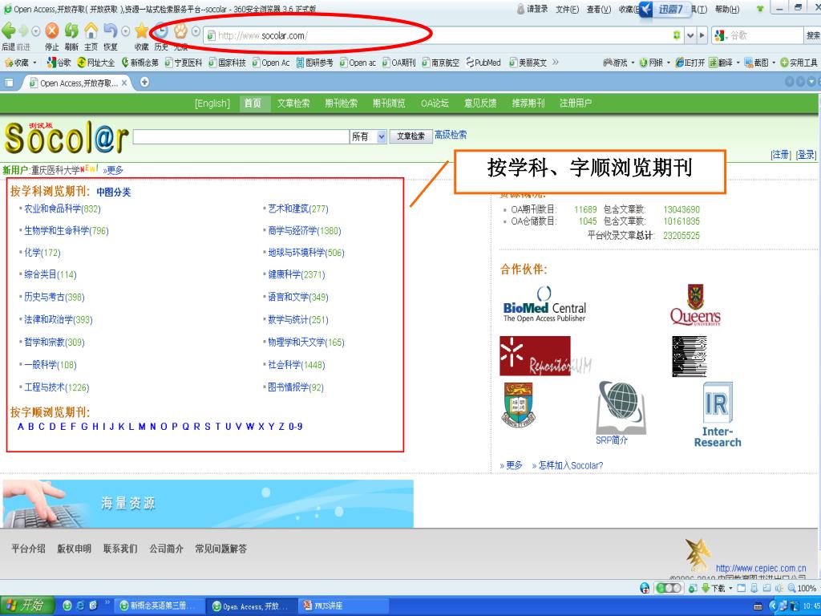
Task: Click the star Favorites (收藏) toolbar icon
Action: 141,31
